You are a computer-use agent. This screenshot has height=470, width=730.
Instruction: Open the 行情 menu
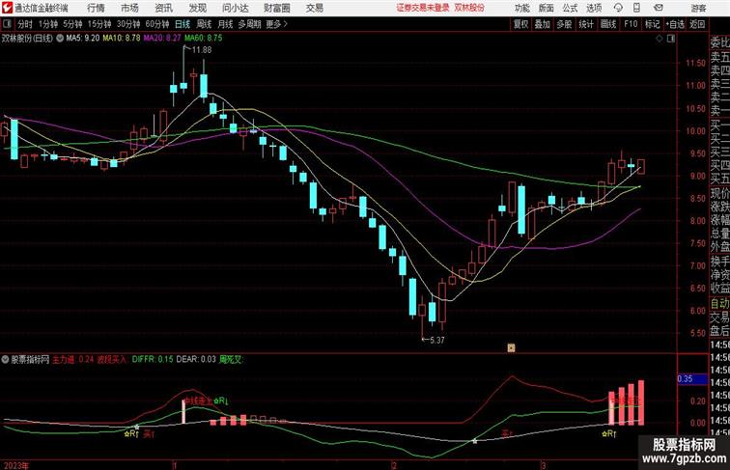[96, 8]
